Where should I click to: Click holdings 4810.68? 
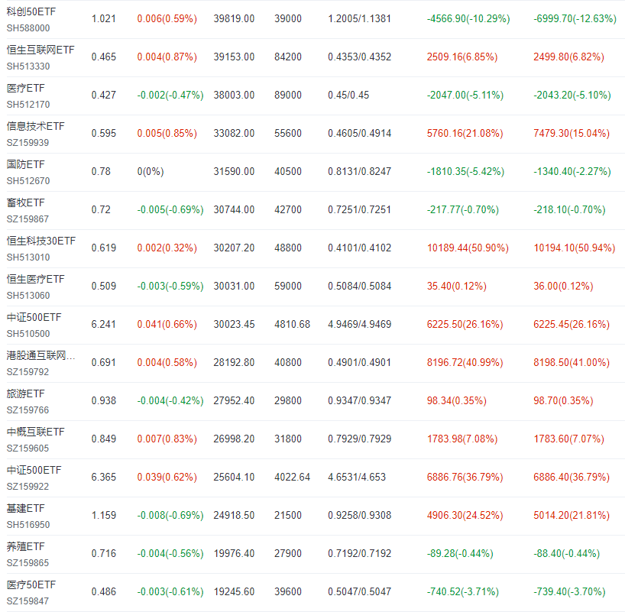[292, 325]
